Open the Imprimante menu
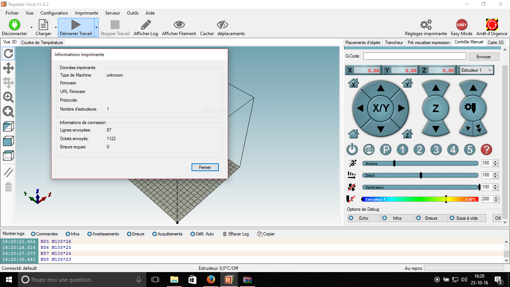The image size is (510, 287). click(87, 13)
